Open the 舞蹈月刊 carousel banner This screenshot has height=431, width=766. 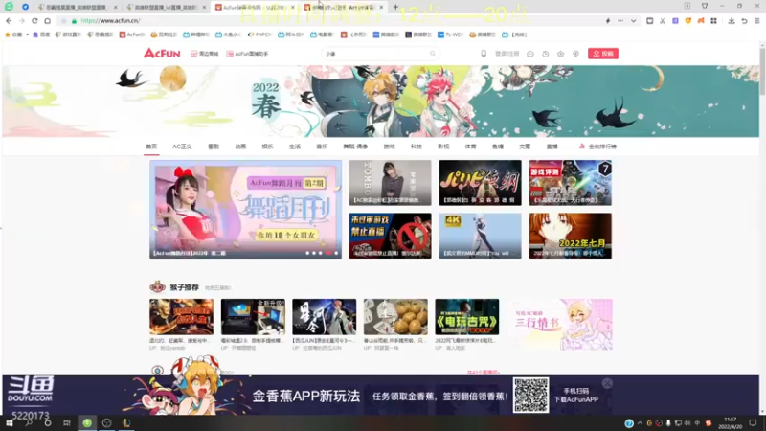(246, 209)
